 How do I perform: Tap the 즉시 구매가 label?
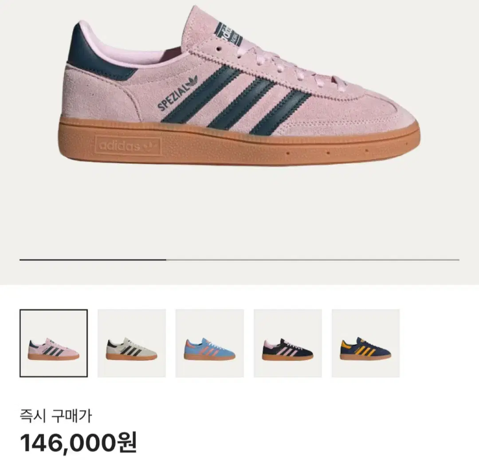(55, 417)
